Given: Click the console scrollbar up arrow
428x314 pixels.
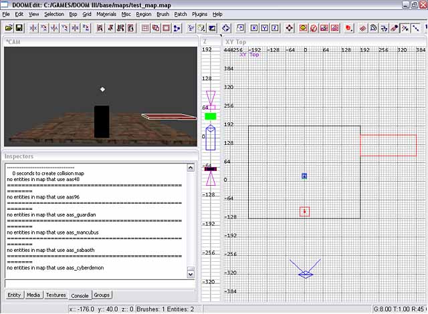Looking at the screenshot, I should coord(191,168).
